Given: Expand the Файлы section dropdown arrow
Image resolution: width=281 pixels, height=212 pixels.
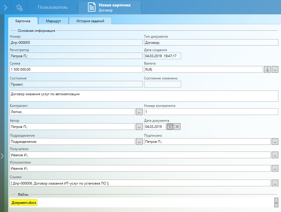Looking at the screenshot, I should click(276, 202).
